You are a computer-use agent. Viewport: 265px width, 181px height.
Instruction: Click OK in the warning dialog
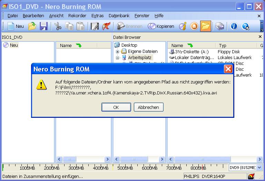click(x=116, y=107)
